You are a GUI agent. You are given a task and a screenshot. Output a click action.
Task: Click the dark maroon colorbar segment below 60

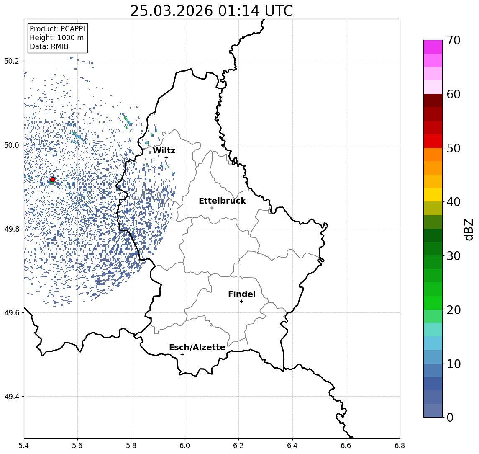click(x=433, y=101)
